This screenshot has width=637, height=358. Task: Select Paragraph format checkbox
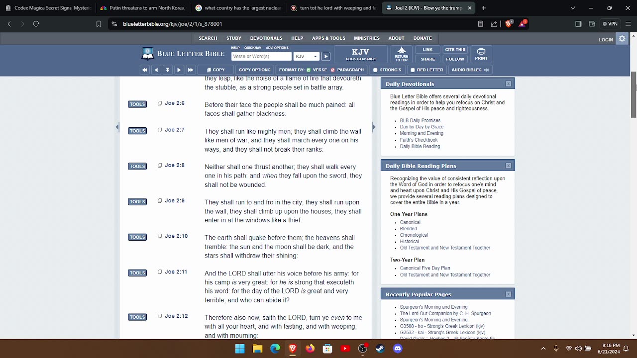tap(333, 70)
